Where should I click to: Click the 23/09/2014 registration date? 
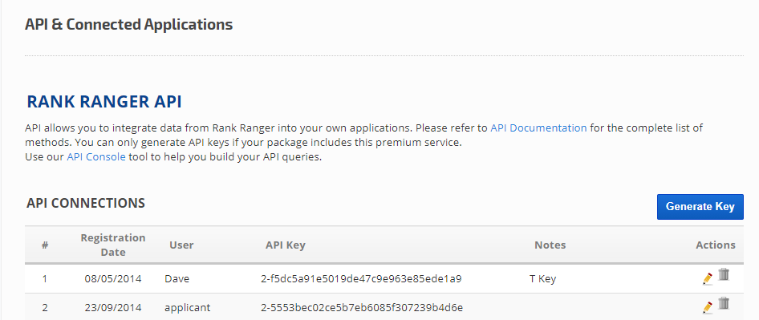(113, 307)
